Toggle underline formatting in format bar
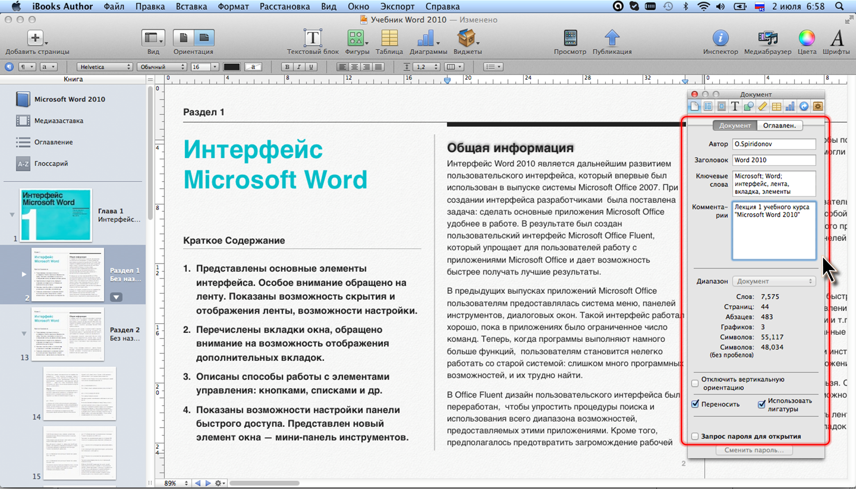The image size is (856, 489). 311,67
